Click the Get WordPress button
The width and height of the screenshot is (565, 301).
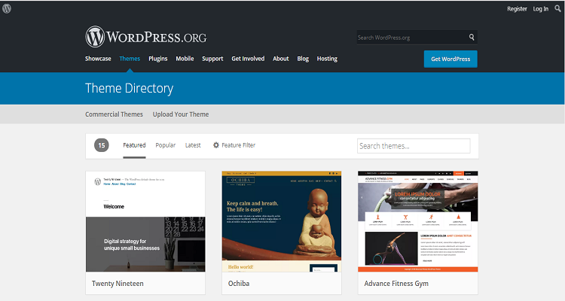coord(450,59)
